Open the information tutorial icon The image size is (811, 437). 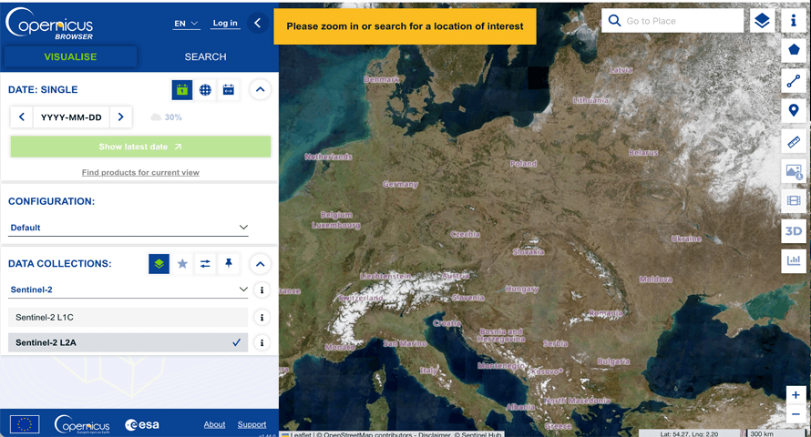794,21
